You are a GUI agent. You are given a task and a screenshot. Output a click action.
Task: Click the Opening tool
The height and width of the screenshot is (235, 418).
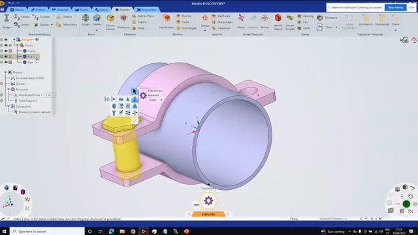(x=306, y=16)
